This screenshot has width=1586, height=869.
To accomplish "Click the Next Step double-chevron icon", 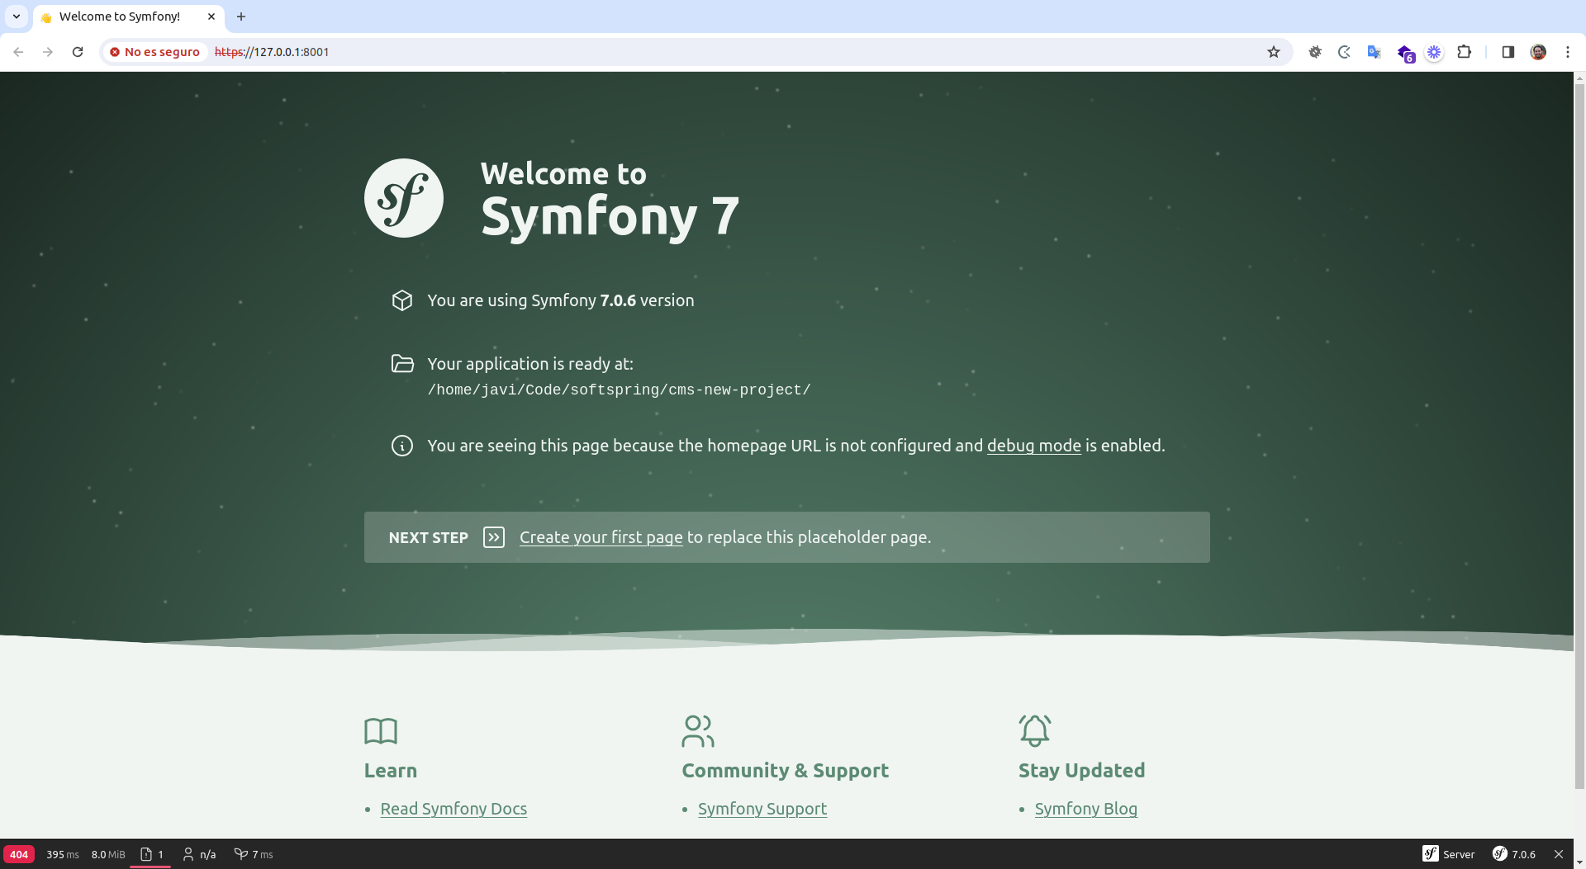I will tap(494, 537).
